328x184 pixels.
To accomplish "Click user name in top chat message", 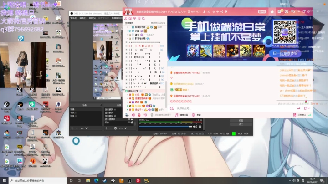I will click(187, 72).
